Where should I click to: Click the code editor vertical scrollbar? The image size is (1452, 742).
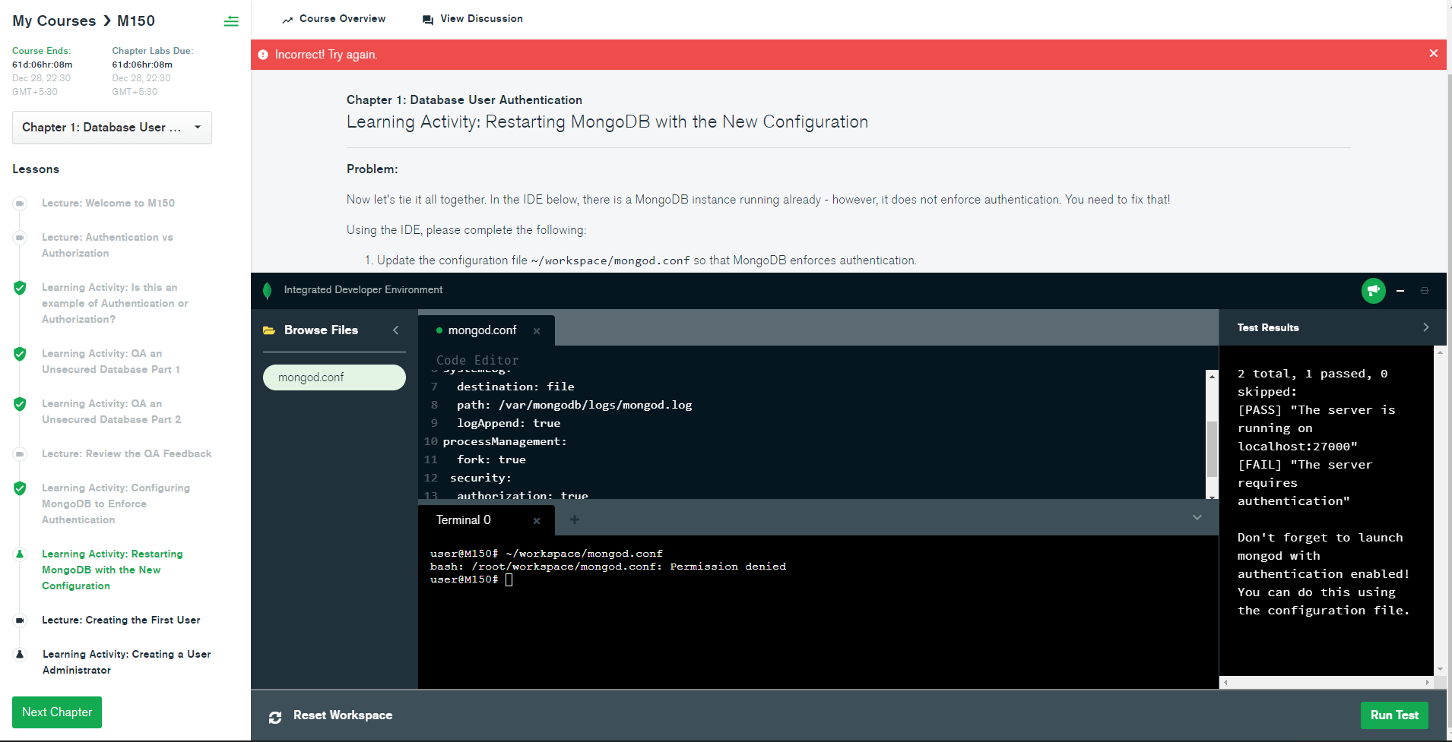[x=1212, y=448]
